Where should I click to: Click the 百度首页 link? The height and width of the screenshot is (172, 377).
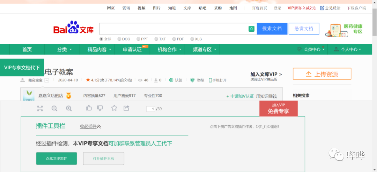[x=259, y=8]
